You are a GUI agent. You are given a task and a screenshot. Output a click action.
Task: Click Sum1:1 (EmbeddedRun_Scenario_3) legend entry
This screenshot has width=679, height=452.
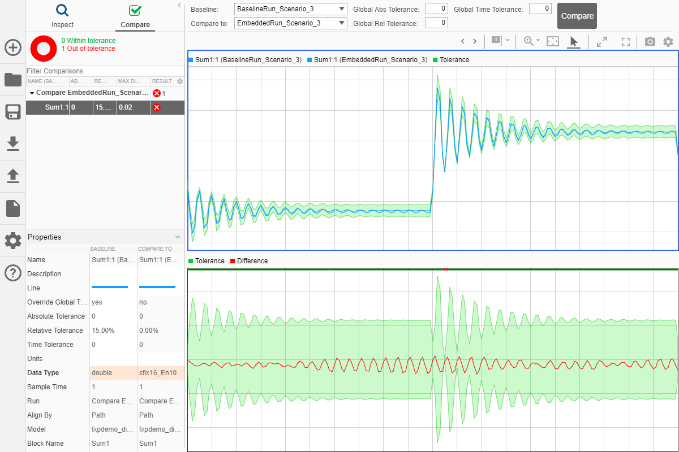tap(367, 60)
